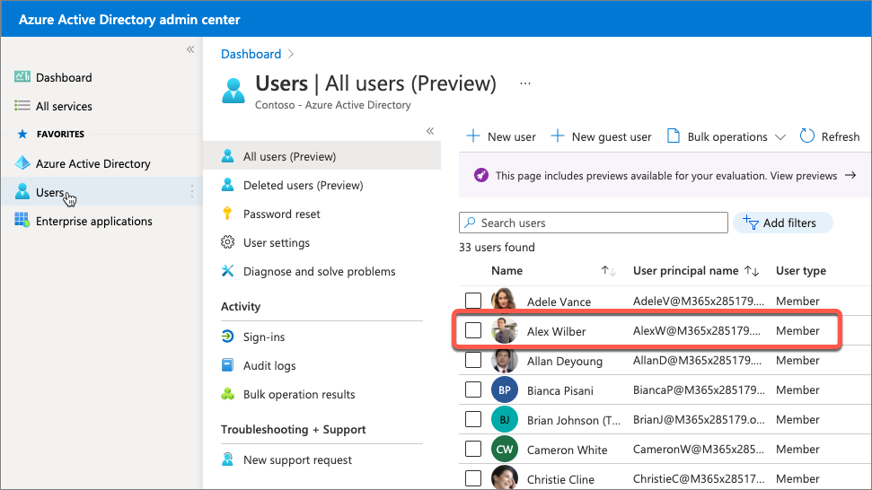Image resolution: width=872 pixels, height=490 pixels.
Task: Open Allan Deyoung user name link
Action: [x=565, y=361]
